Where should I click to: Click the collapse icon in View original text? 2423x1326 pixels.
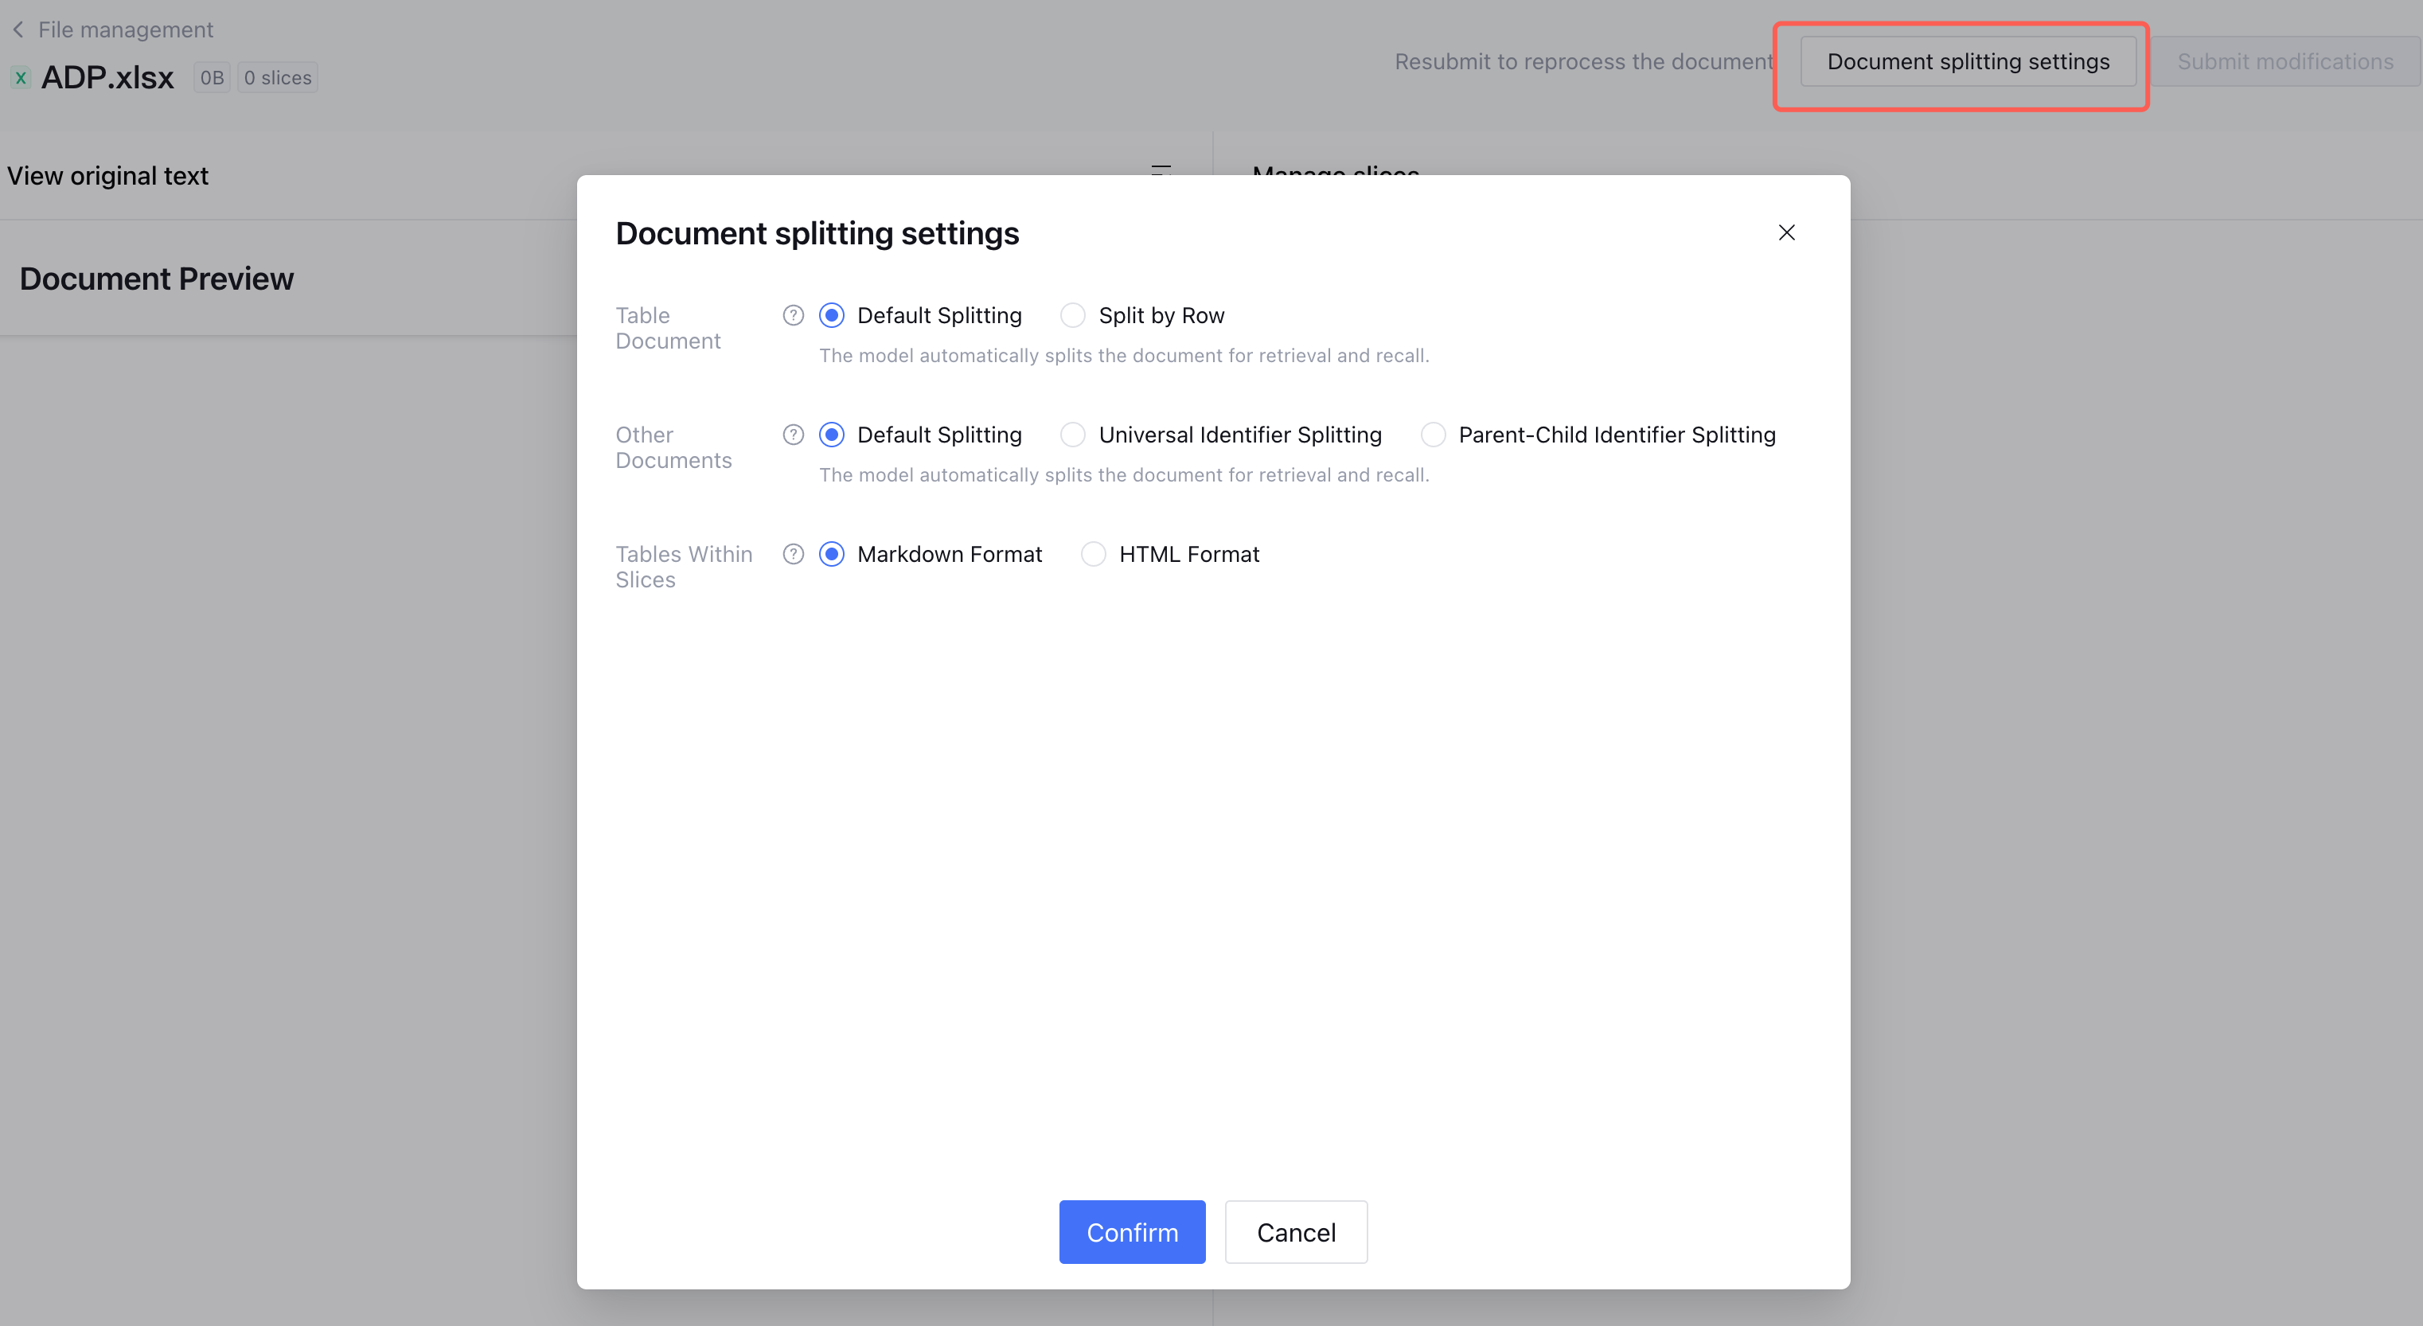point(1161,171)
